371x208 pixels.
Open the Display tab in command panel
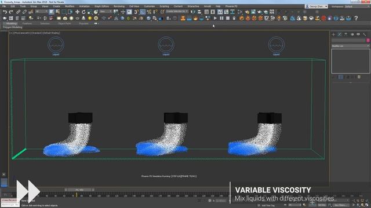click(358, 35)
